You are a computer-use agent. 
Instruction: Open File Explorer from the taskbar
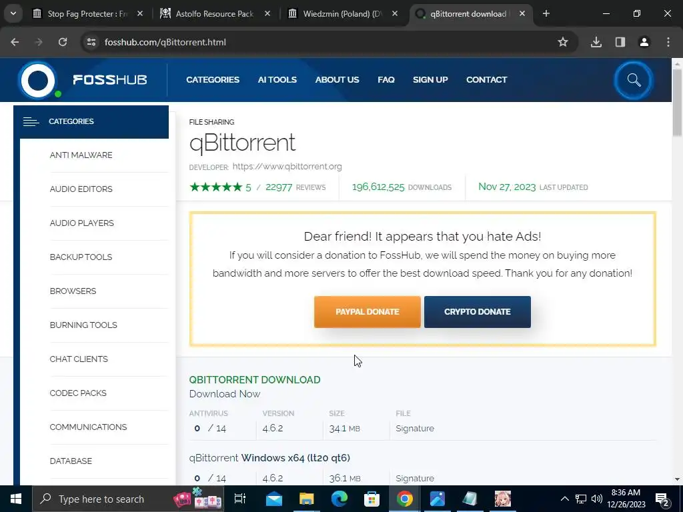[x=307, y=499]
